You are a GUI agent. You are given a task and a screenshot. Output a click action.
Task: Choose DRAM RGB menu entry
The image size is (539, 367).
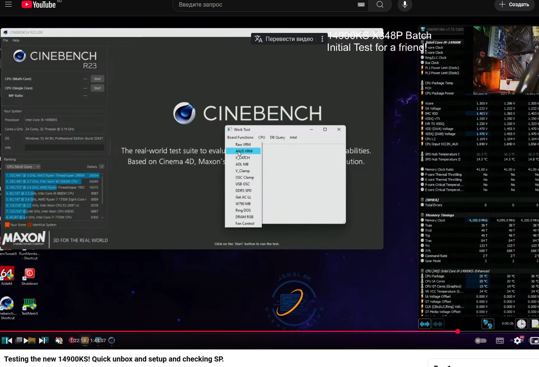pyautogui.click(x=243, y=217)
